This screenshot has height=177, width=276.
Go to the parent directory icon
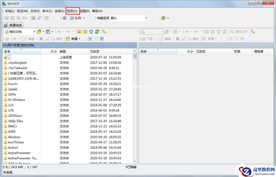point(80,32)
